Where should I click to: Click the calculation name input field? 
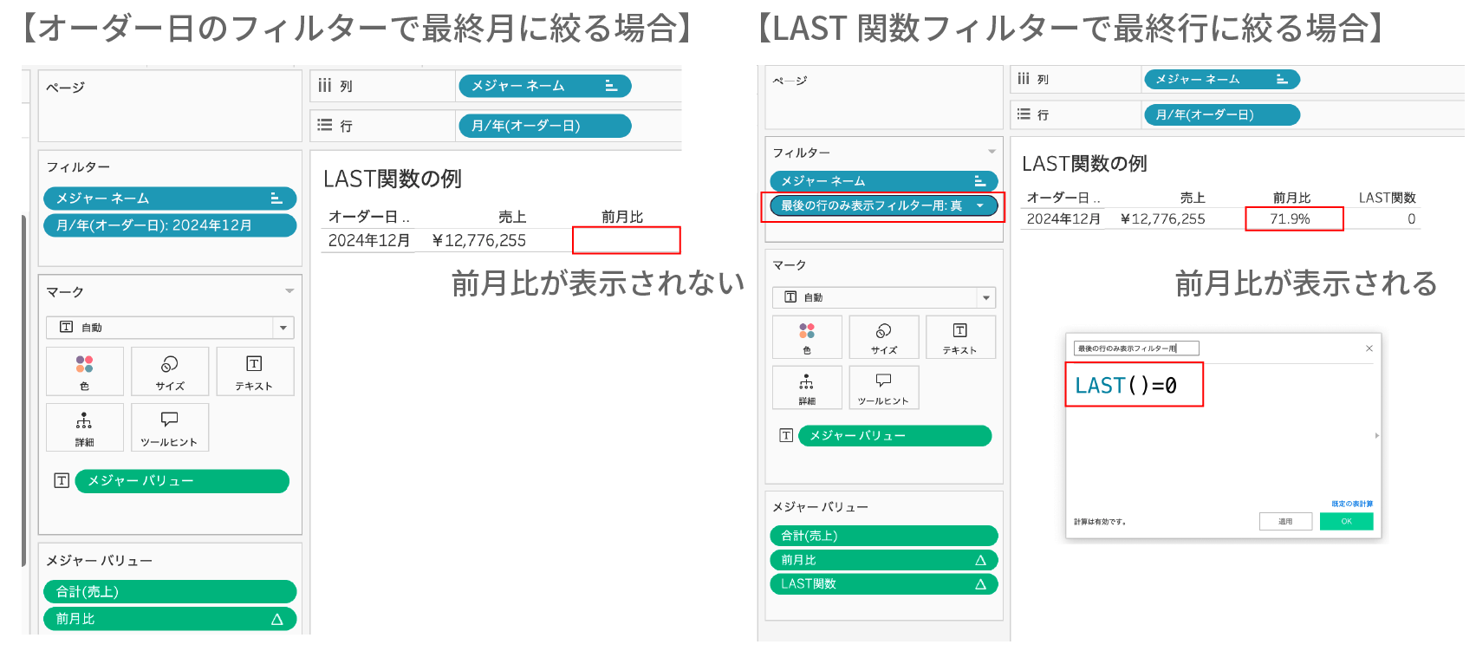point(1136,348)
